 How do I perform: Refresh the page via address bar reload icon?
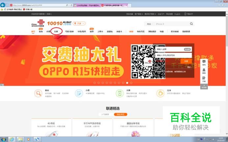pyautogui.click(x=71, y=5)
